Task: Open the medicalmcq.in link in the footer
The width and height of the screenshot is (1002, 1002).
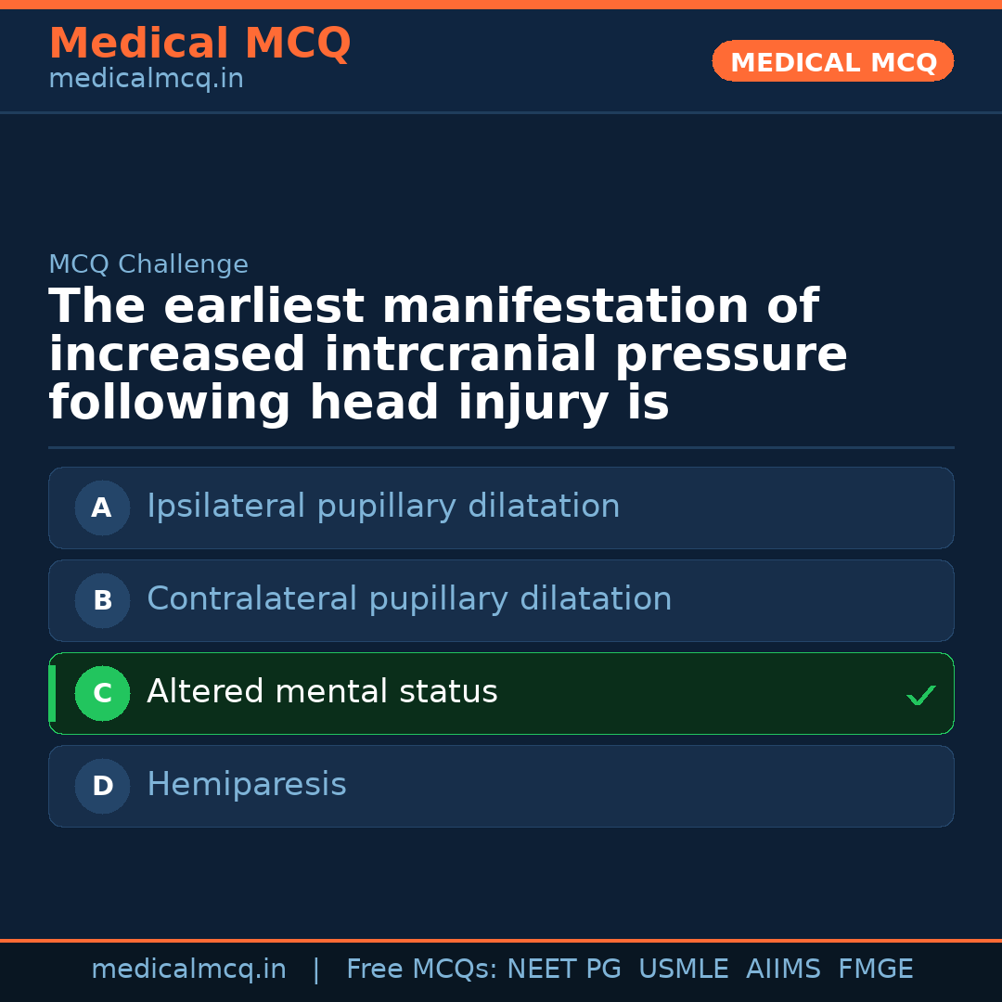Action: pyautogui.click(x=188, y=970)
